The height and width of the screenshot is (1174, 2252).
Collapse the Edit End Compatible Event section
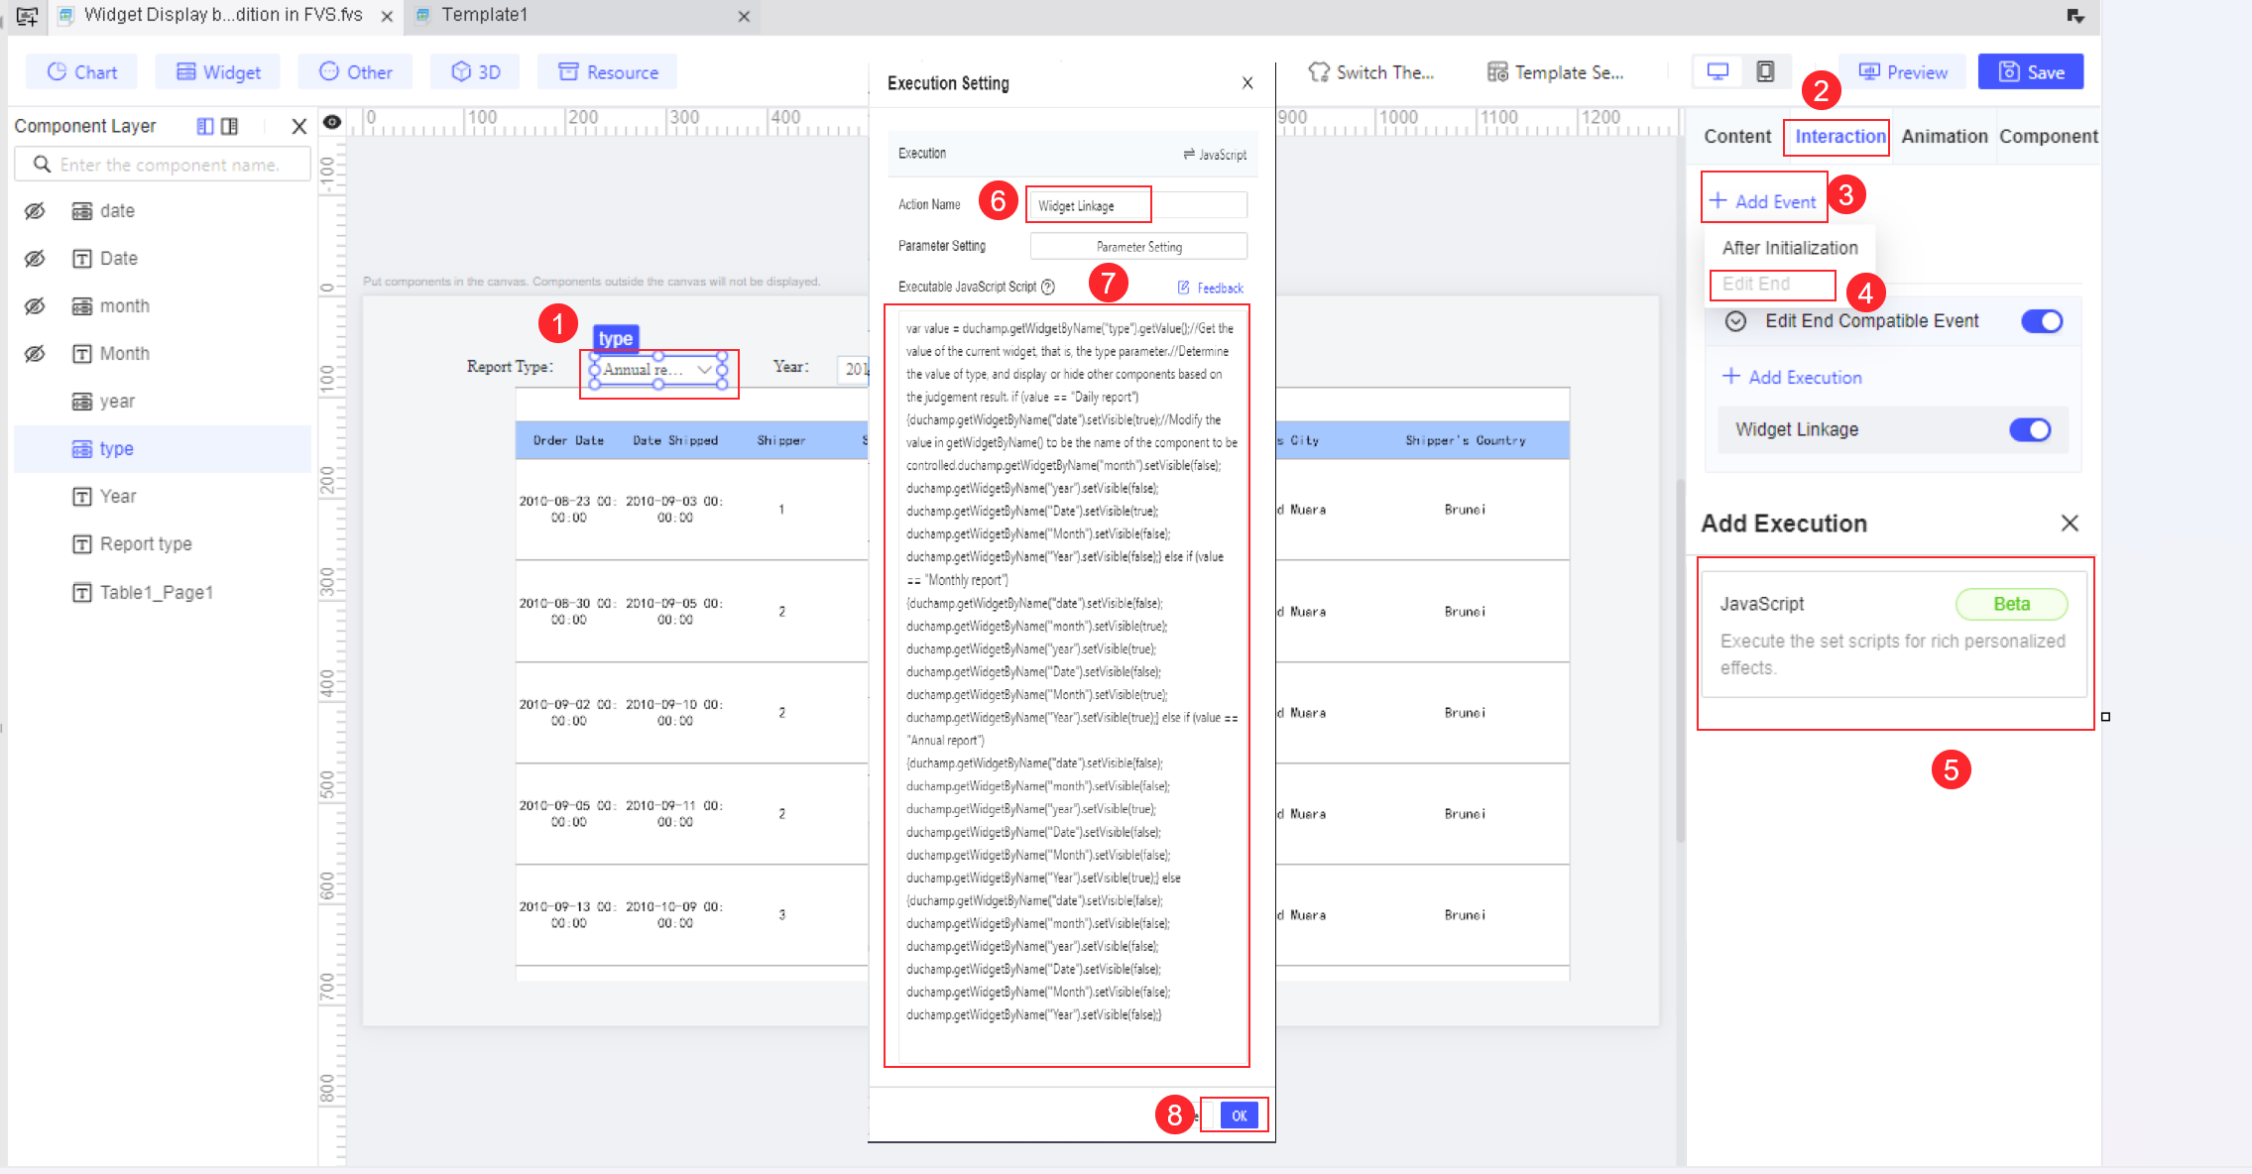(1735, 321)
